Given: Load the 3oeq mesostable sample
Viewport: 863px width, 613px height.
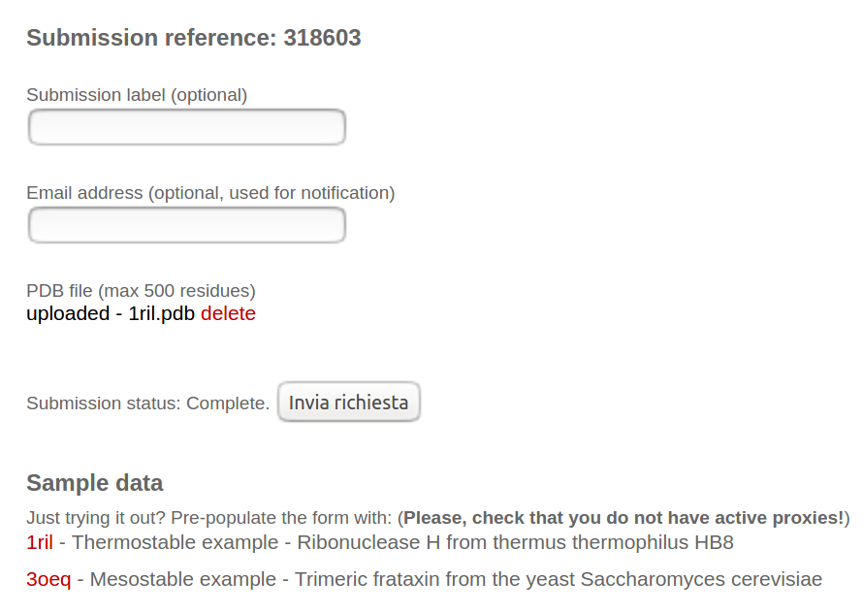Looking at the screenshot, I should [x=48, y=580].
